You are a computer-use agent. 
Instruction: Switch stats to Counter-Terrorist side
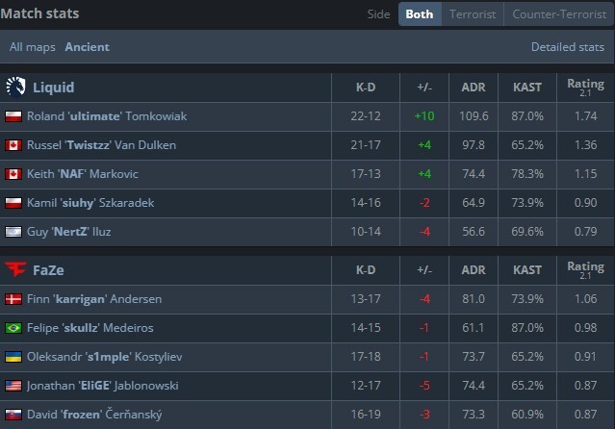tap(559, 14)
